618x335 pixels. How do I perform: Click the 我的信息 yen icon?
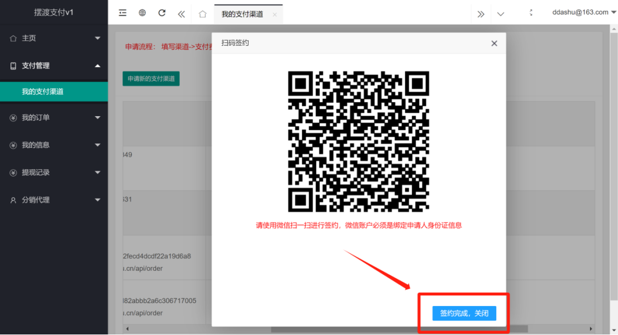click(13, 145)
